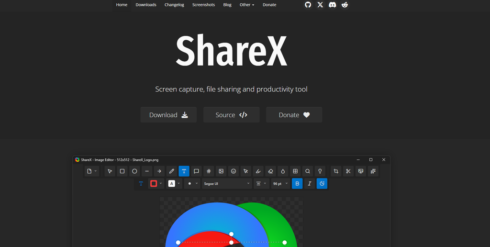Open the Blog nav item

coord(227,5)
